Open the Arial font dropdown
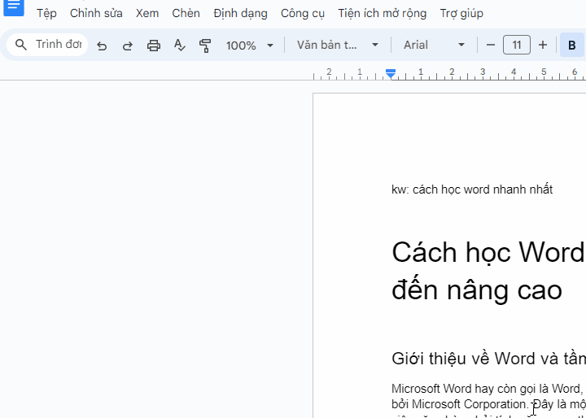This screenshot has height=418, width=586. coord(435,45)
